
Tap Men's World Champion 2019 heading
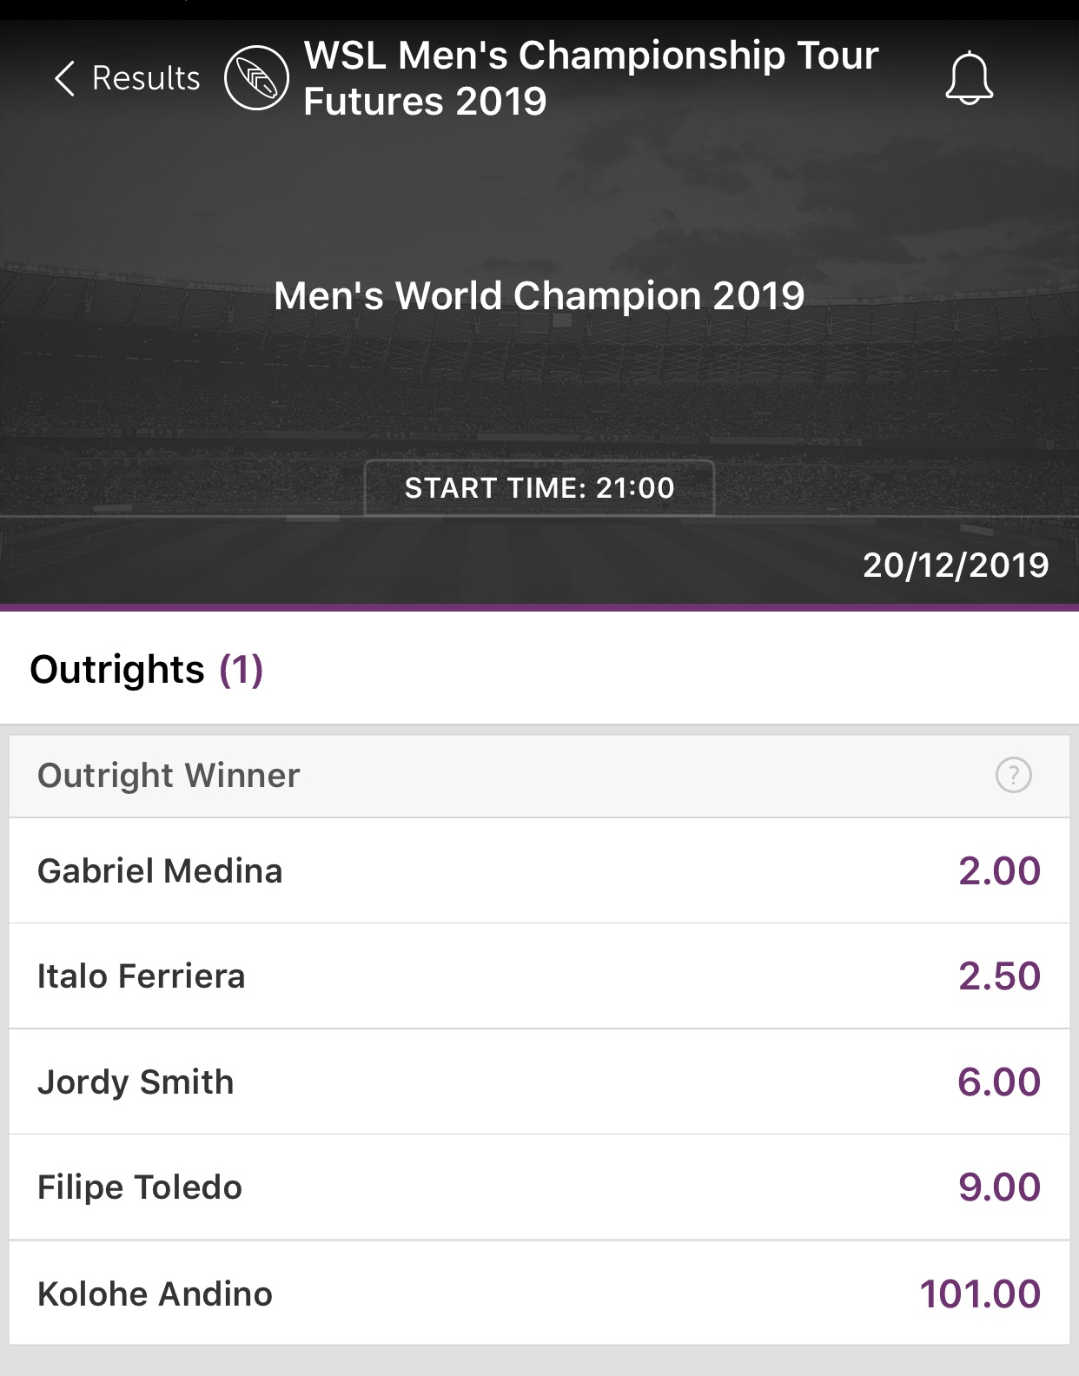539,296
